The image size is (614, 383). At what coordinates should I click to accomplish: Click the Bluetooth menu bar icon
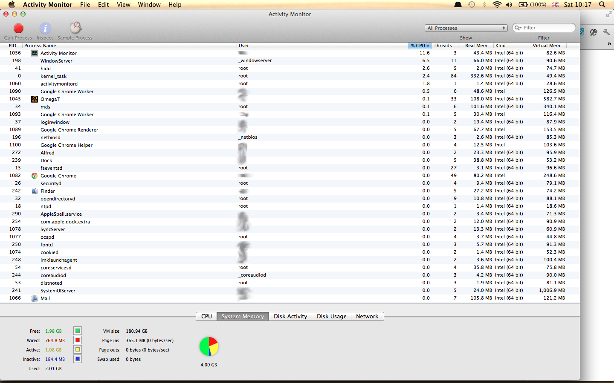coord(484,4)
